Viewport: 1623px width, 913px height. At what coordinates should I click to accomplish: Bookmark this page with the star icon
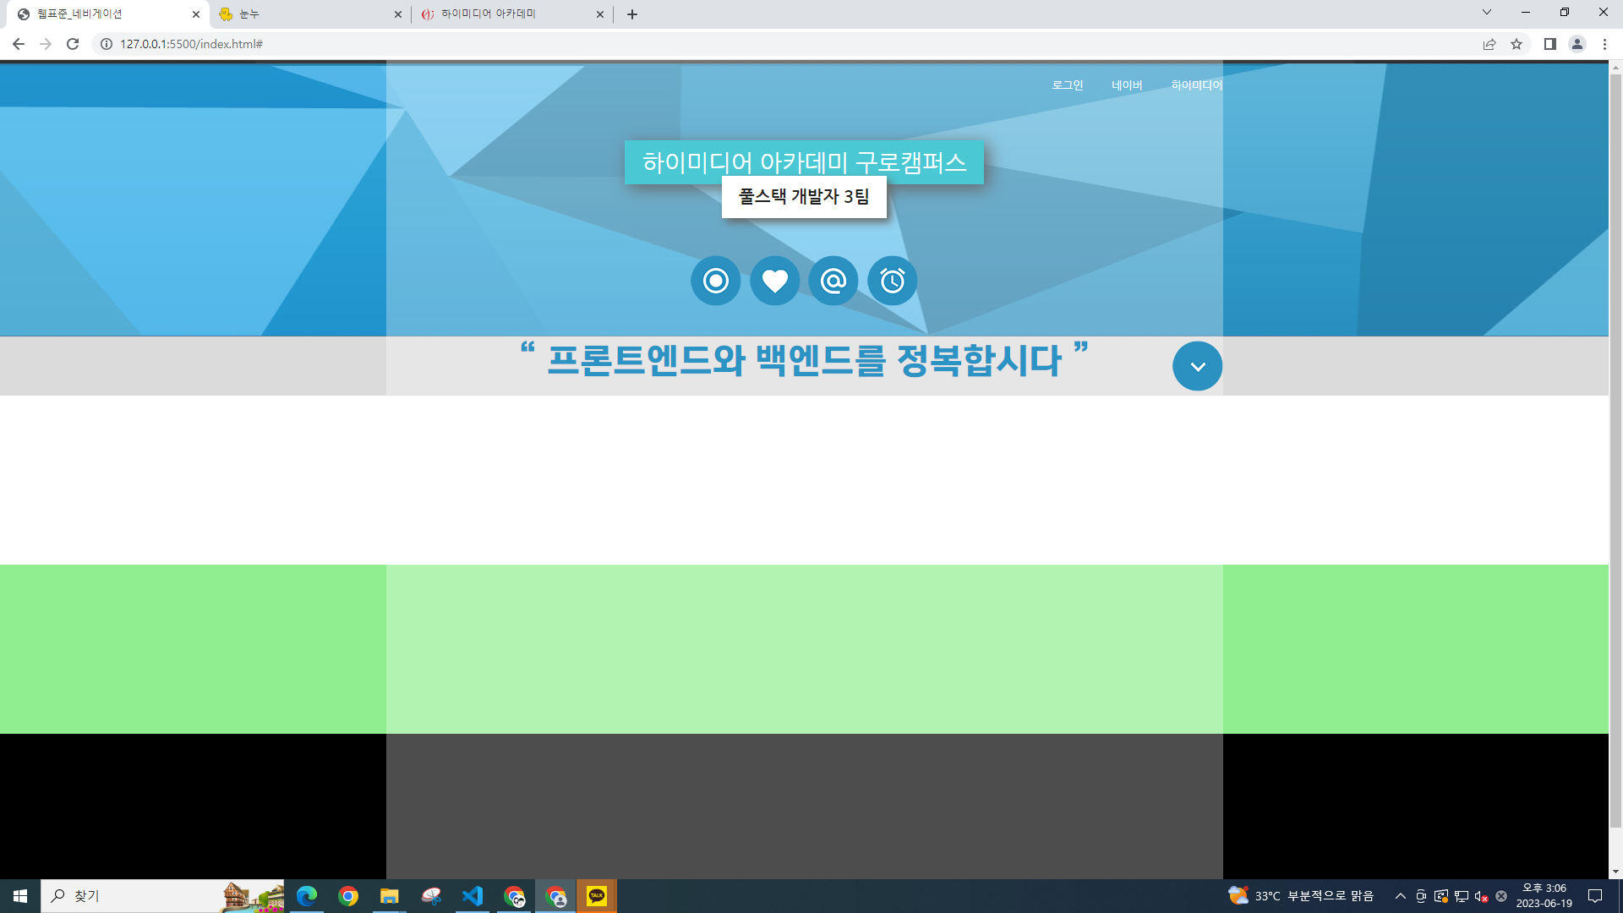1516,44
